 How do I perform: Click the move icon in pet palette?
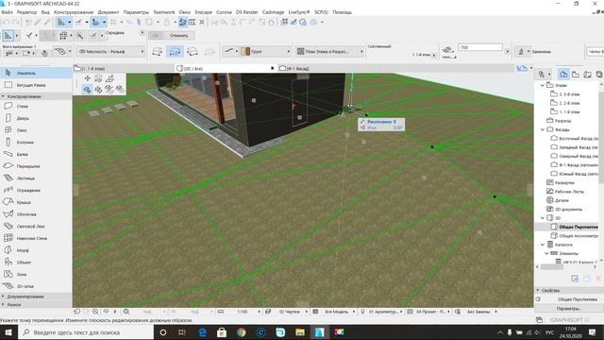click(x=88, y=78)
